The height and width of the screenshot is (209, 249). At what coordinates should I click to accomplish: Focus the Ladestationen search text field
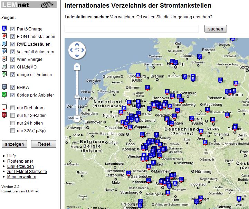click(x=132, y=29)
